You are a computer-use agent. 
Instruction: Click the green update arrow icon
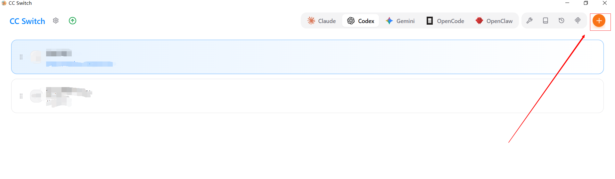(x=73, y=21)
